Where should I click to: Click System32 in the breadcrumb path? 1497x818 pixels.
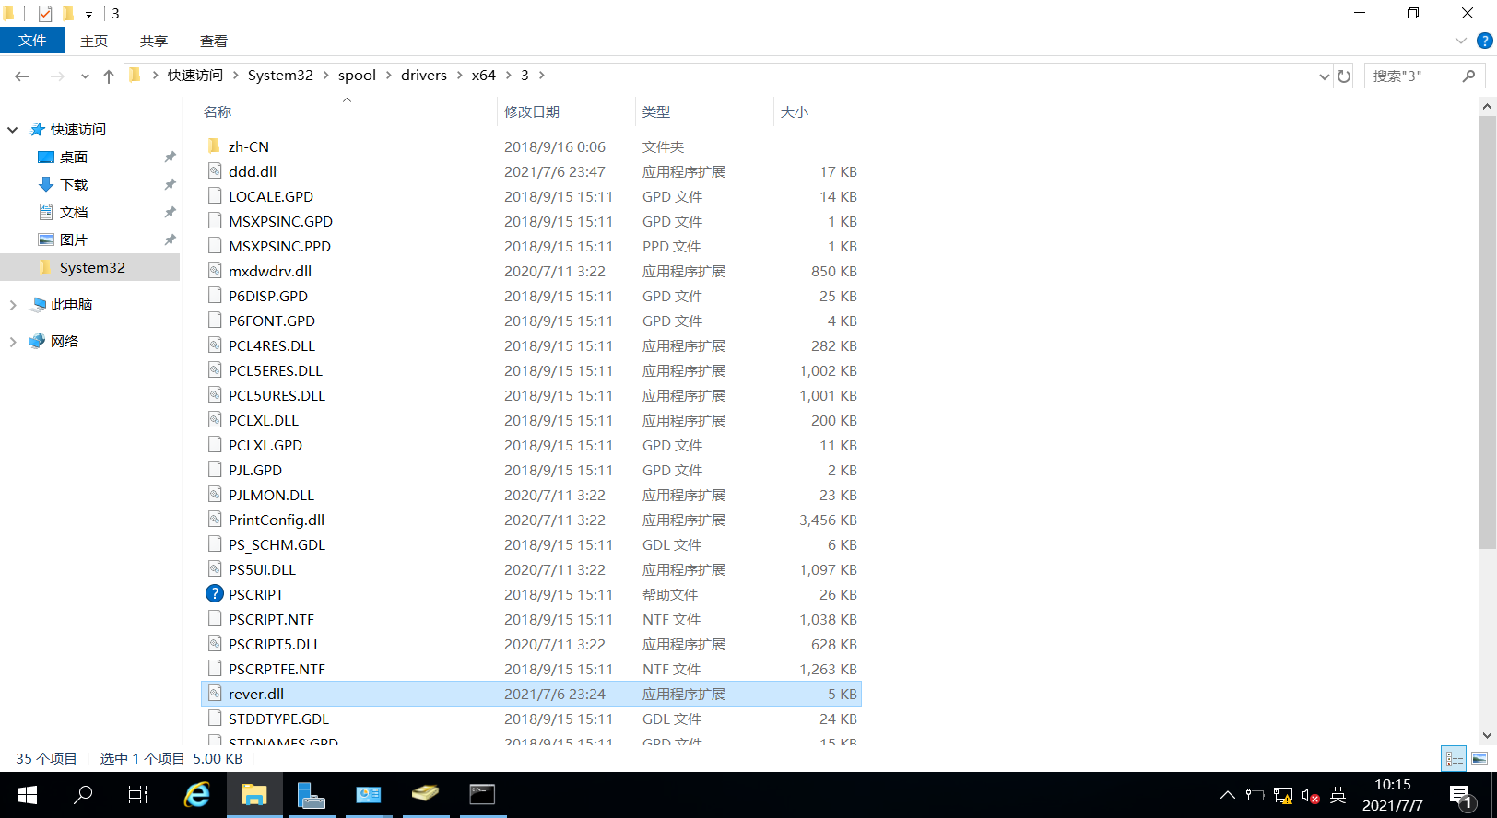pos(280,76)
